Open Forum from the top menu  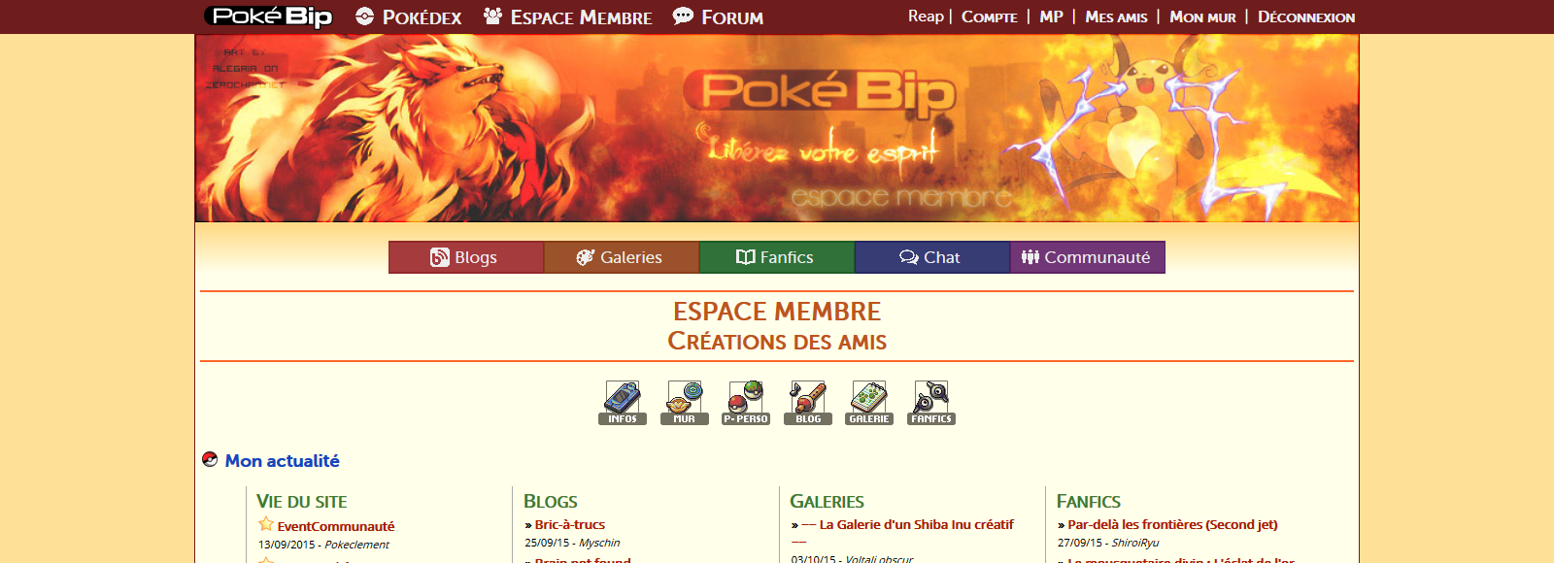(719, 17)
